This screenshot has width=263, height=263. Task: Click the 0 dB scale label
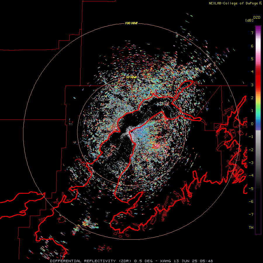coord(252,124)
